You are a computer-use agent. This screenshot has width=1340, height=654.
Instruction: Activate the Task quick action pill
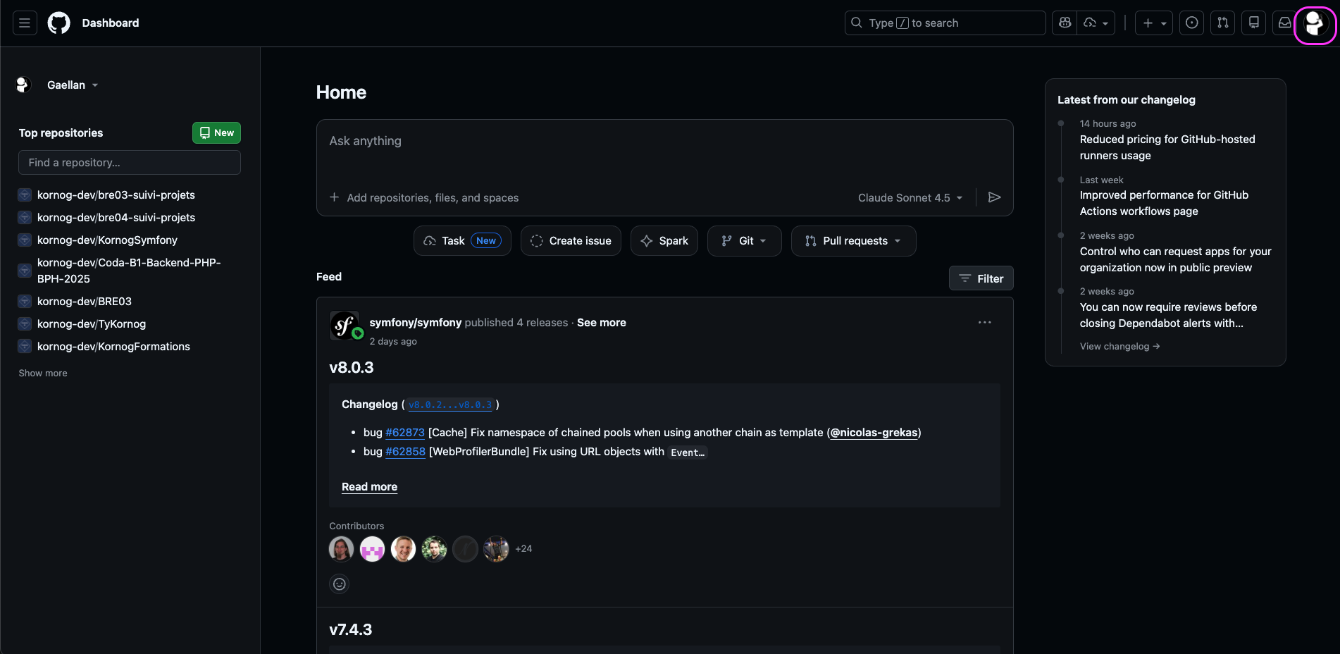coord(461,240)
